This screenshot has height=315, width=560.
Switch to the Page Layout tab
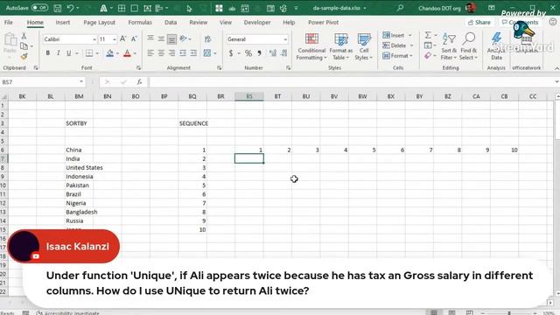coord(99,22)
